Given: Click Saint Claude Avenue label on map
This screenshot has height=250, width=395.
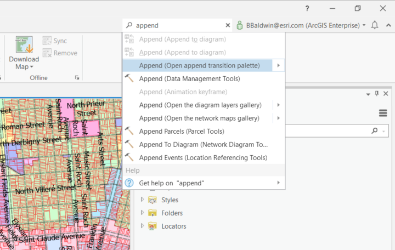Looking at the screenshot, I should point(52,238).
